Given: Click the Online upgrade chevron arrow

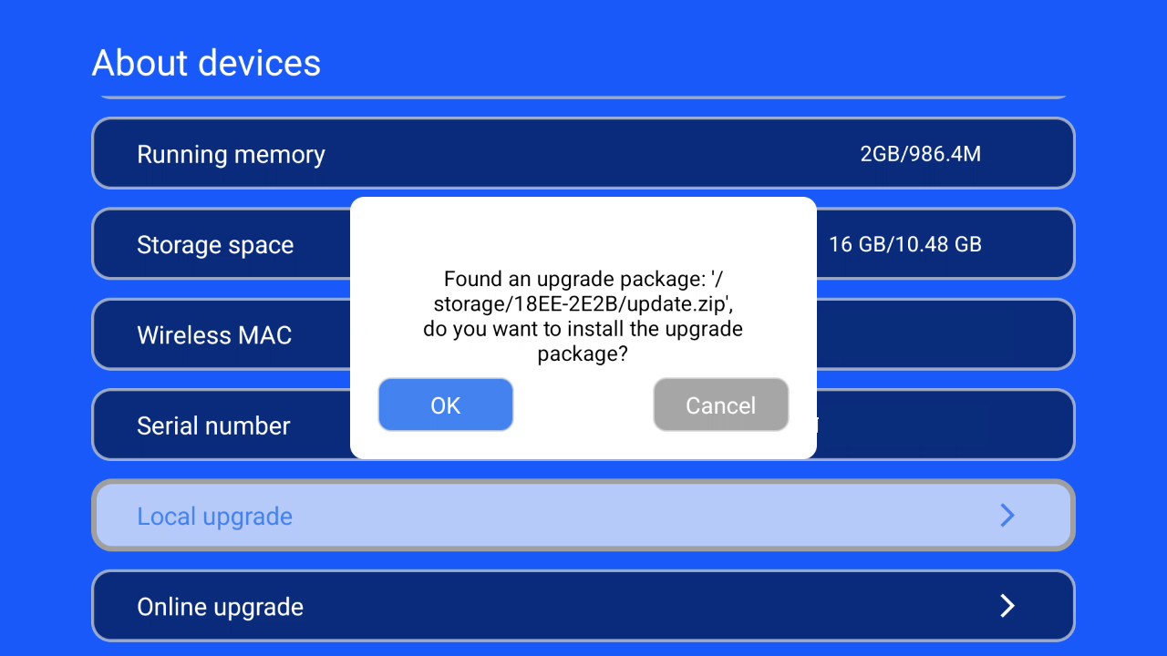Looking at the screenshot, I should coord(1007,606).
